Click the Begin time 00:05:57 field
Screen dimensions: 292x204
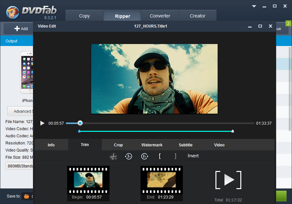coord(94,197)
